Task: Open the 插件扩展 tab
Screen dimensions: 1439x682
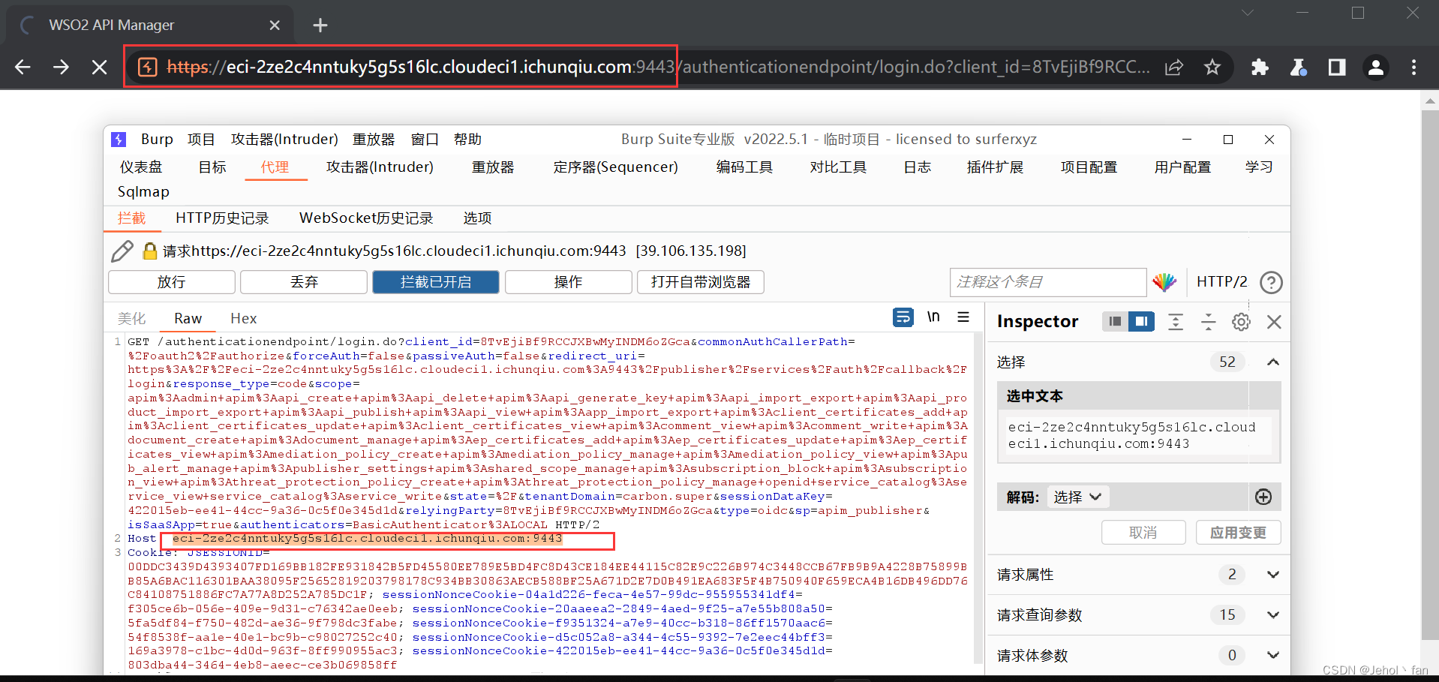Action: click(x=995, y=167)
